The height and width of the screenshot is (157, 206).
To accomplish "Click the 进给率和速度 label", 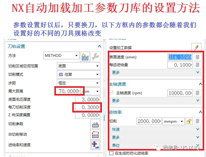I will (19, 145).
